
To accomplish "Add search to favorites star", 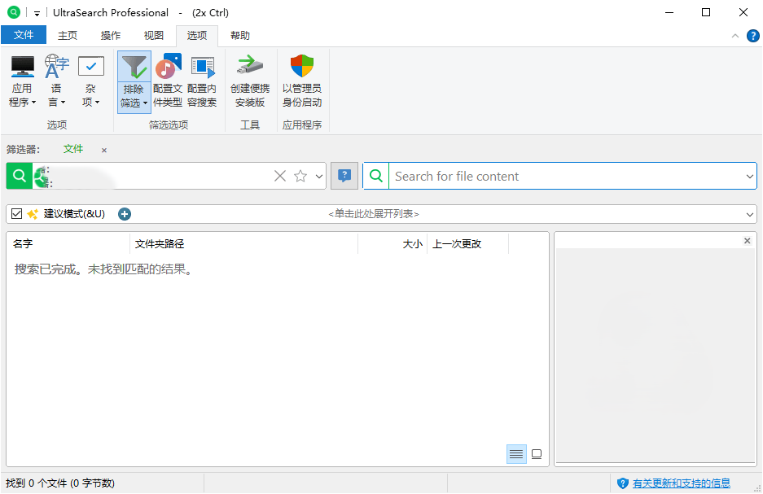I will tap(300, 176).
